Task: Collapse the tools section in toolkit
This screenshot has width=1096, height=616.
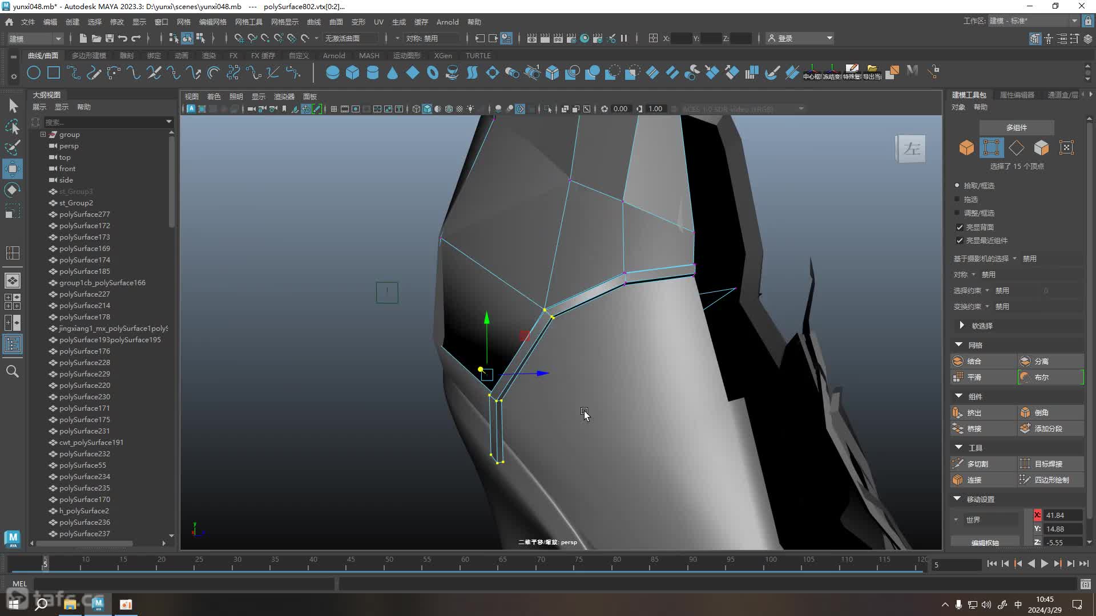Action: pos(959,447)
